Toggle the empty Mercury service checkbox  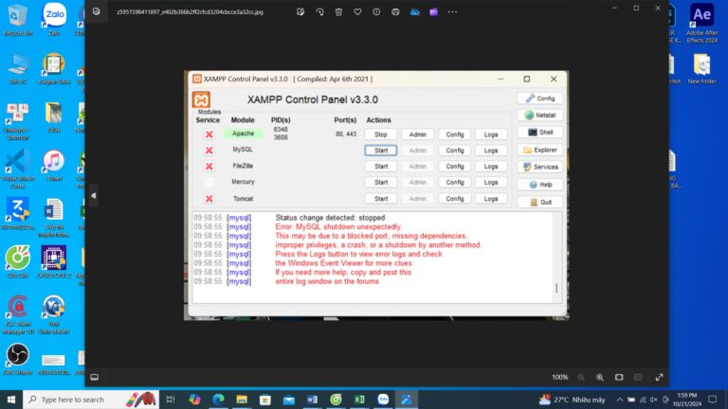pyautogui.click(x=209, y=182)
